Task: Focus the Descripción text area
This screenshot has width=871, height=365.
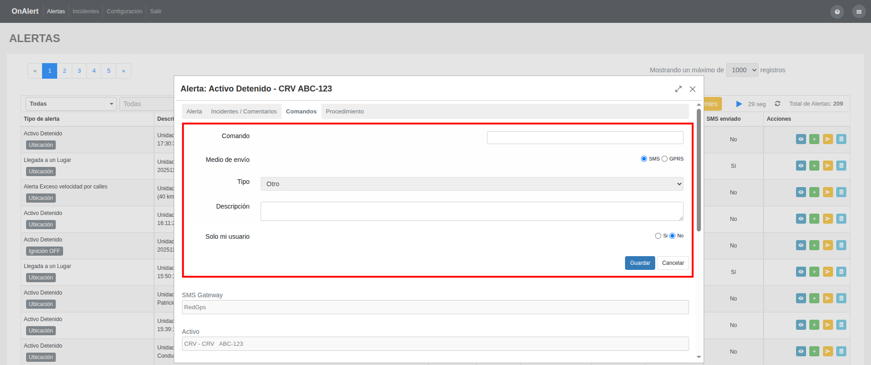Action: click(x=472, y=211)
